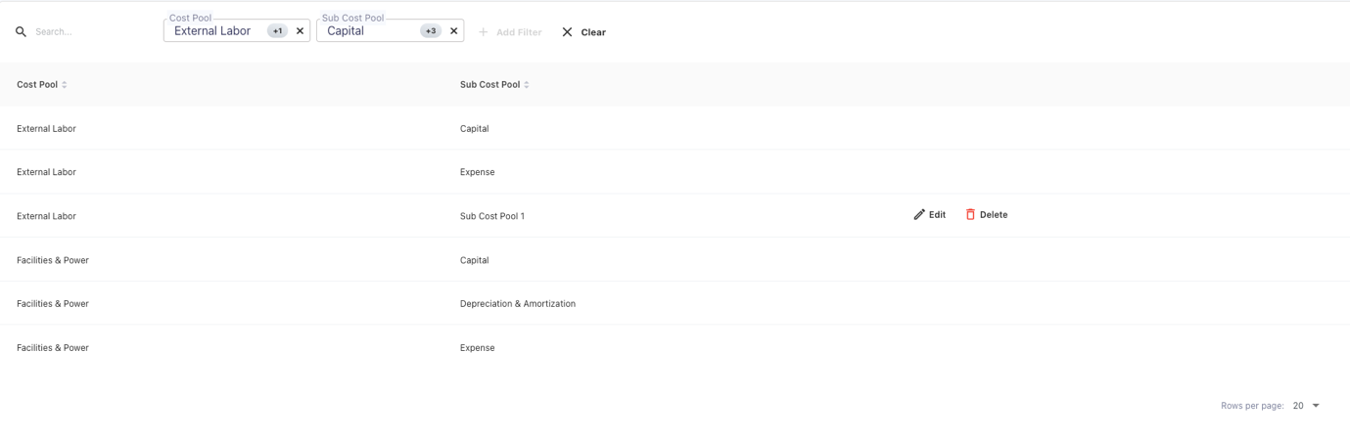Expand the Sub Cost Pool +3 badge
This screenshot has width=1350, height=440.
point(430,31)
